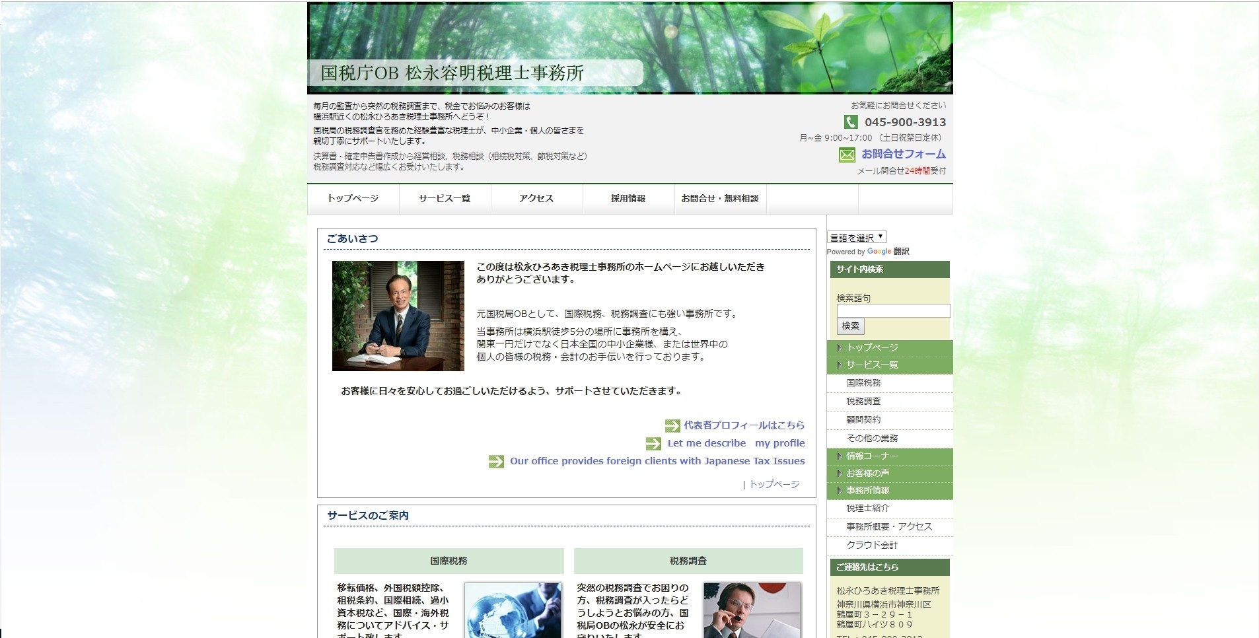The width and height of the screenshot is (1259, 638).
Task: Click the envelope icon for the inquiry form
Action: pyautogui.click(x=847, y=155)
